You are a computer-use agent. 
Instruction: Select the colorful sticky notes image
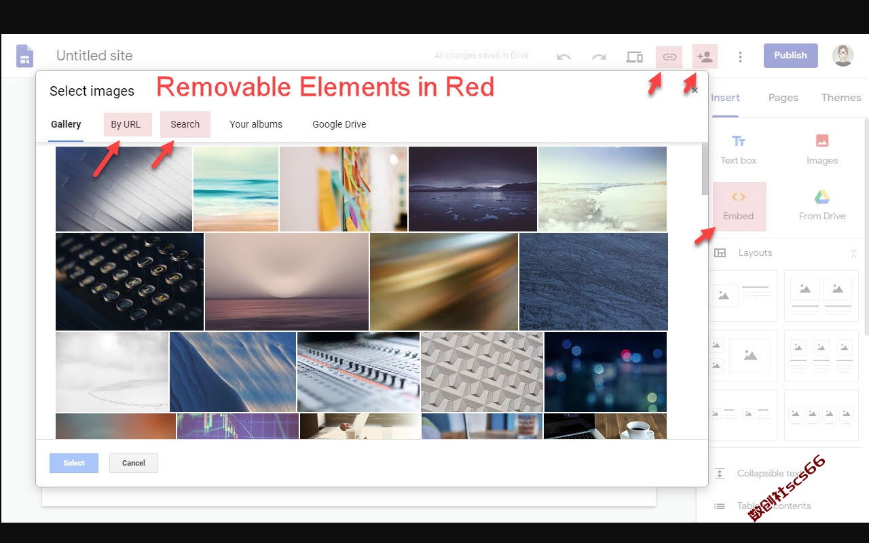tap(344, 189)
